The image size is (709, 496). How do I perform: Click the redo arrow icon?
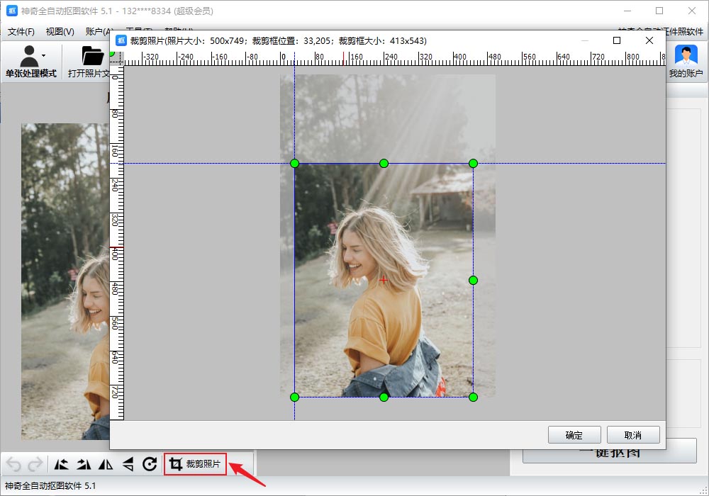click(35, 465)
